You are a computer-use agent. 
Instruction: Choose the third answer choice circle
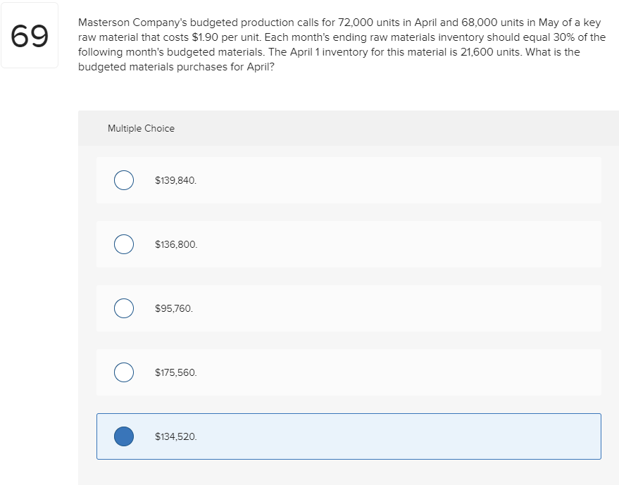click(123, 308)
